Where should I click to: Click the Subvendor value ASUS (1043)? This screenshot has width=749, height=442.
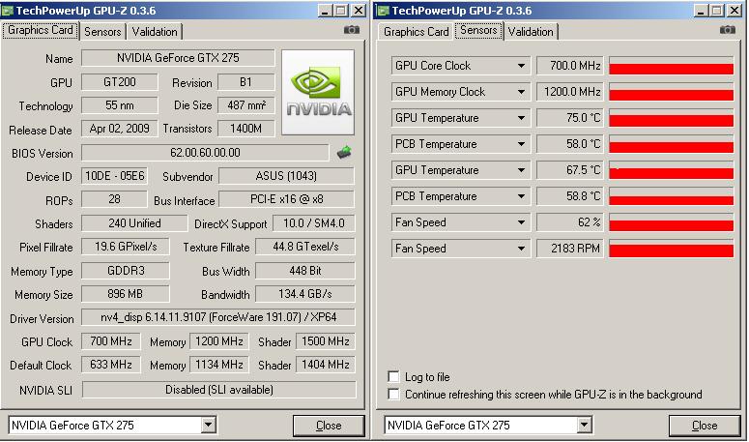coord(286,176)
